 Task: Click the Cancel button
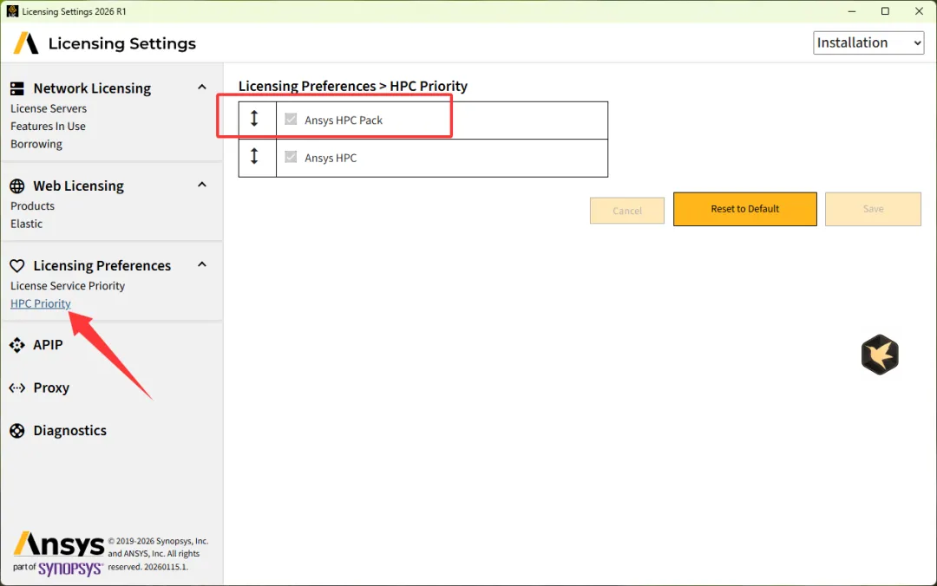coord(627,211)
